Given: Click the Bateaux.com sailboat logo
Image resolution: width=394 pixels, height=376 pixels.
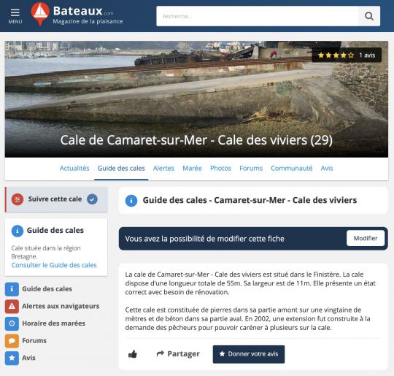Looking at the screenshot, I should point(40,14).
